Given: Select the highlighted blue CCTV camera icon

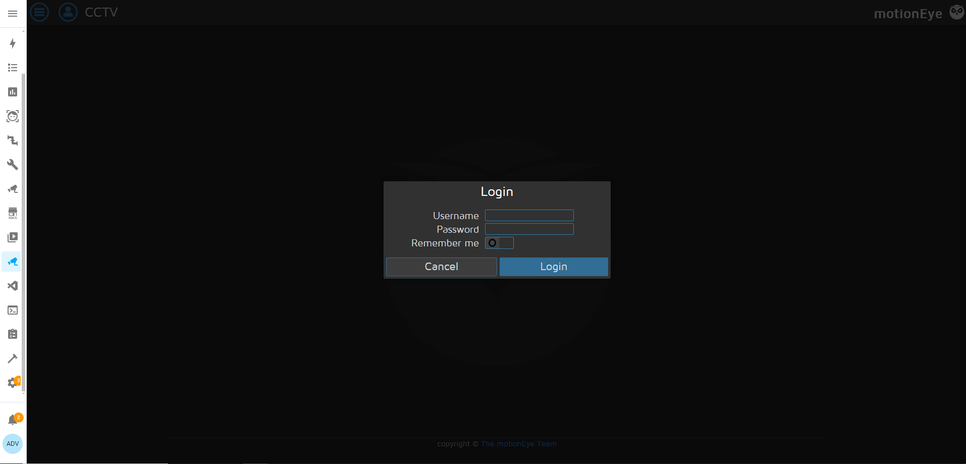Looking at the screenshot, I should (x=13, y=262).
